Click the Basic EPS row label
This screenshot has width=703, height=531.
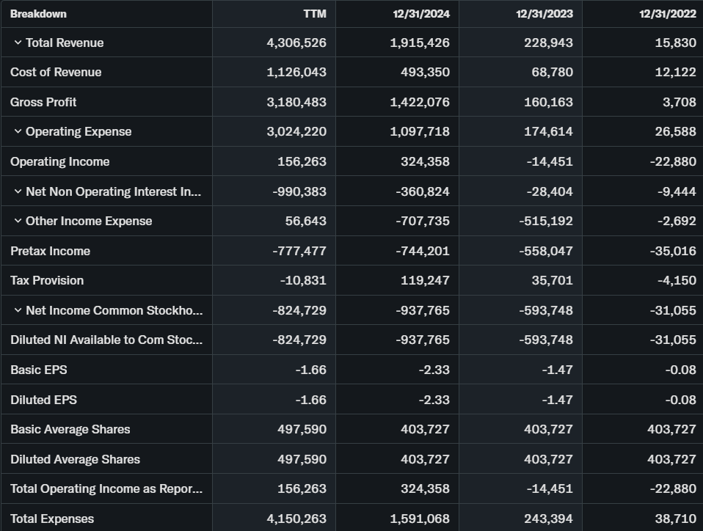tap(38, 370)
